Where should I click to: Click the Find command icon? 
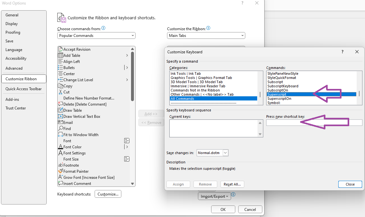click(61, 128)
